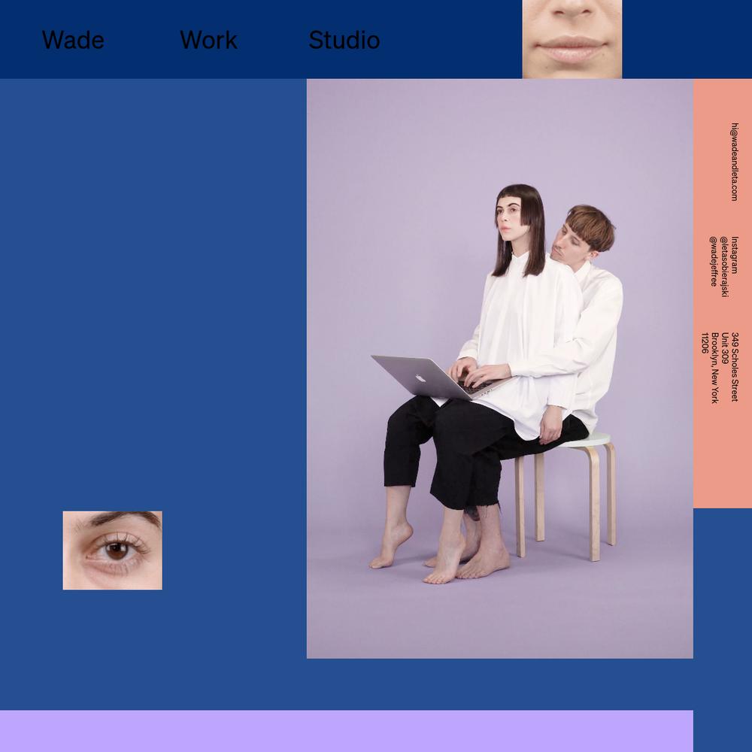The width and height of the screenshot is (752, 752).
Task: Open the @letasobierajski Instagram link
Action: 724,267
